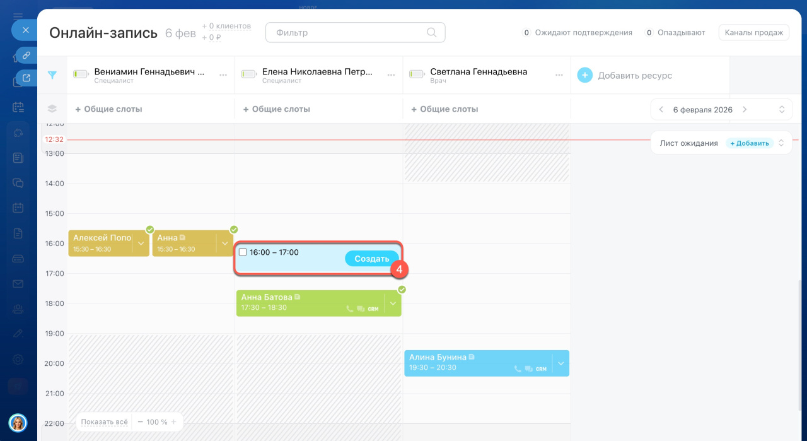The height and width of the screenshot is (441, 807).
Task: Click the stacked layers icon
Action: click(53, 109)
